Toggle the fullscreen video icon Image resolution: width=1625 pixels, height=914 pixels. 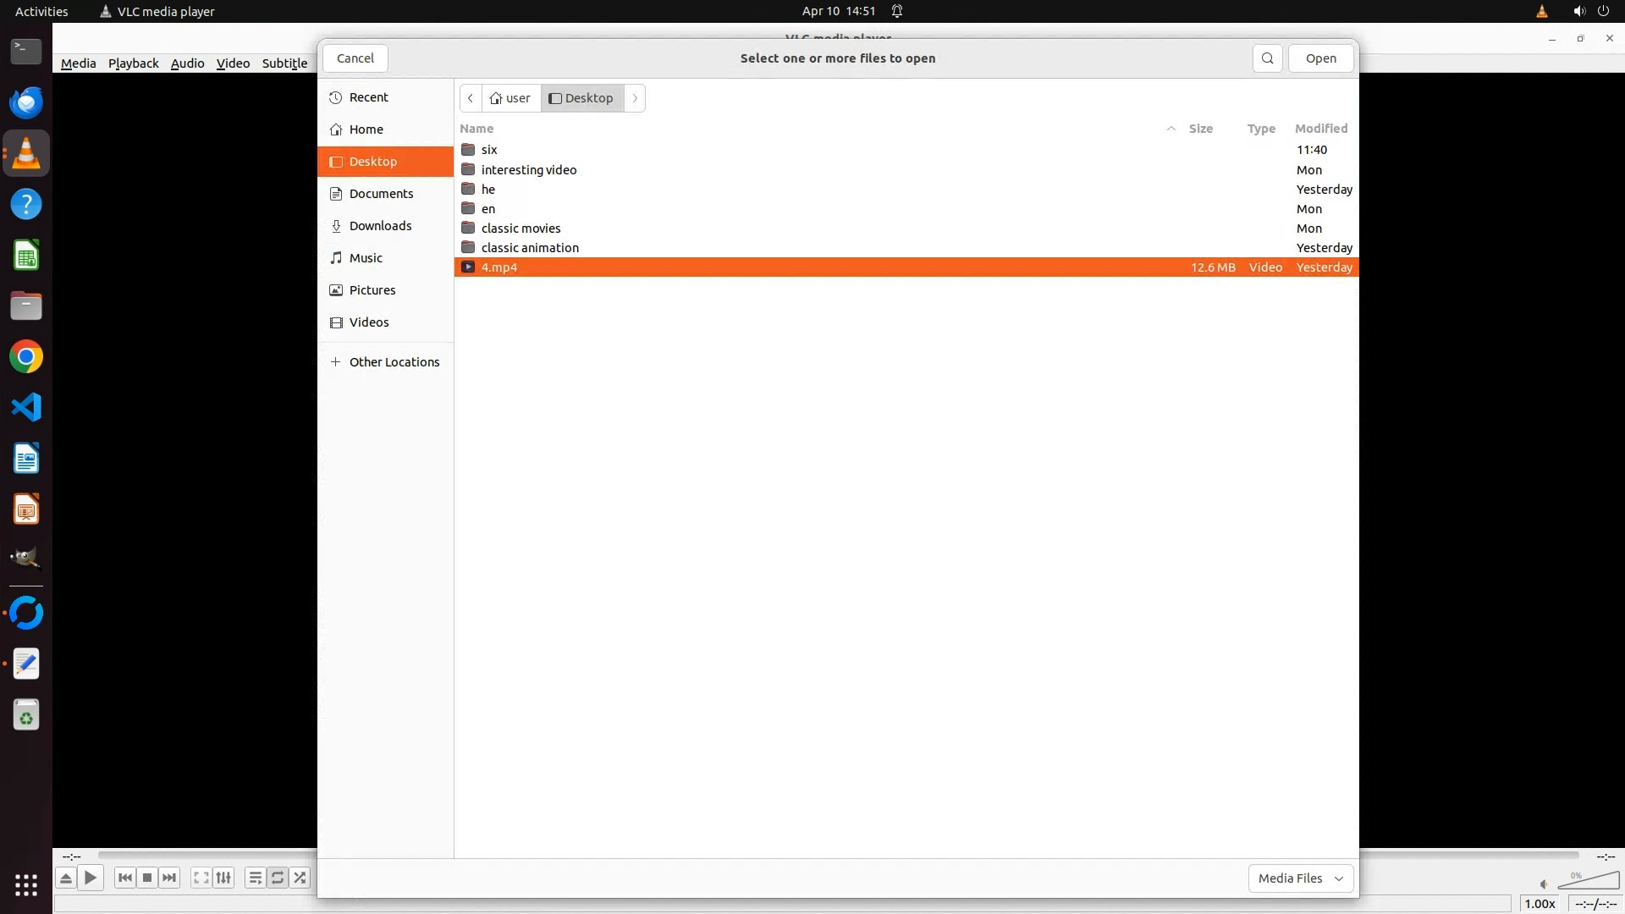[x=201, y=878]
